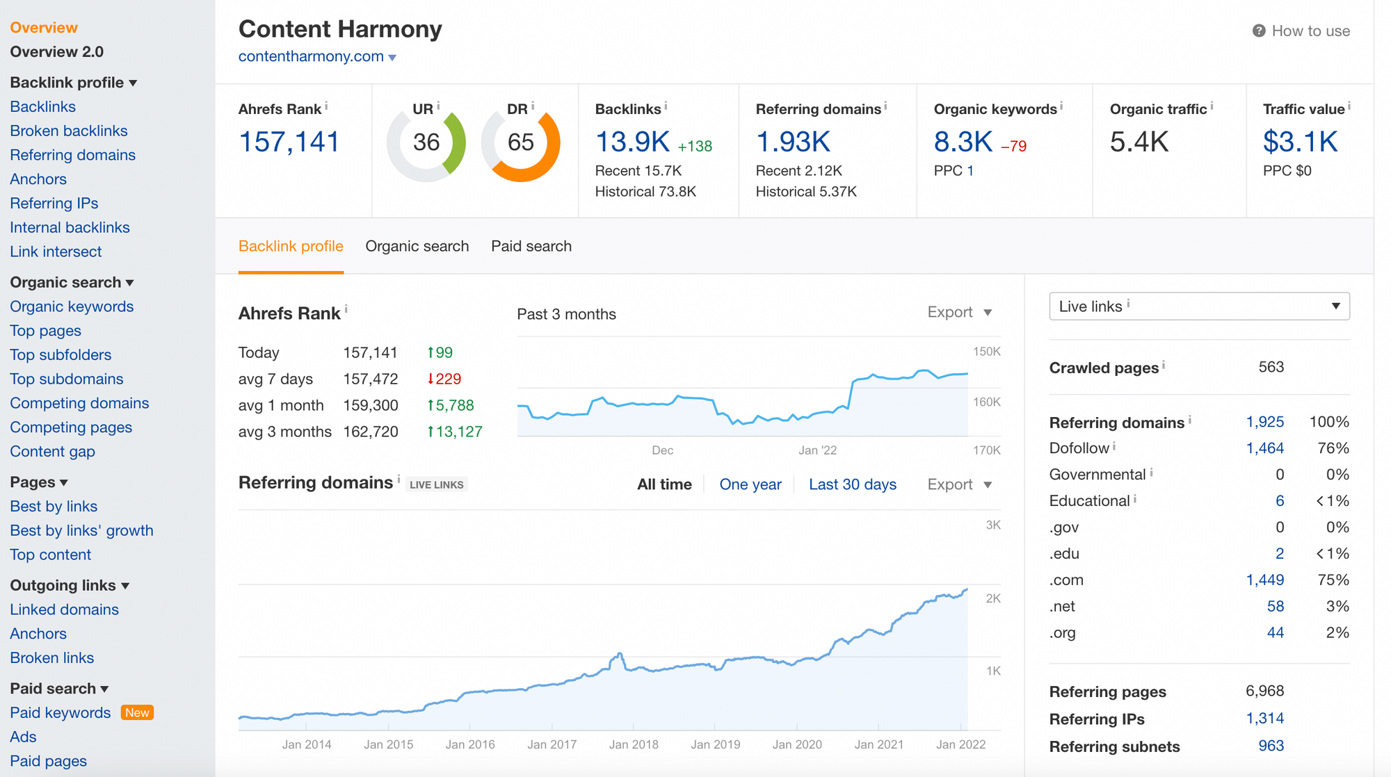Click info icon next to Organic keywords metric

(1061, 106)
